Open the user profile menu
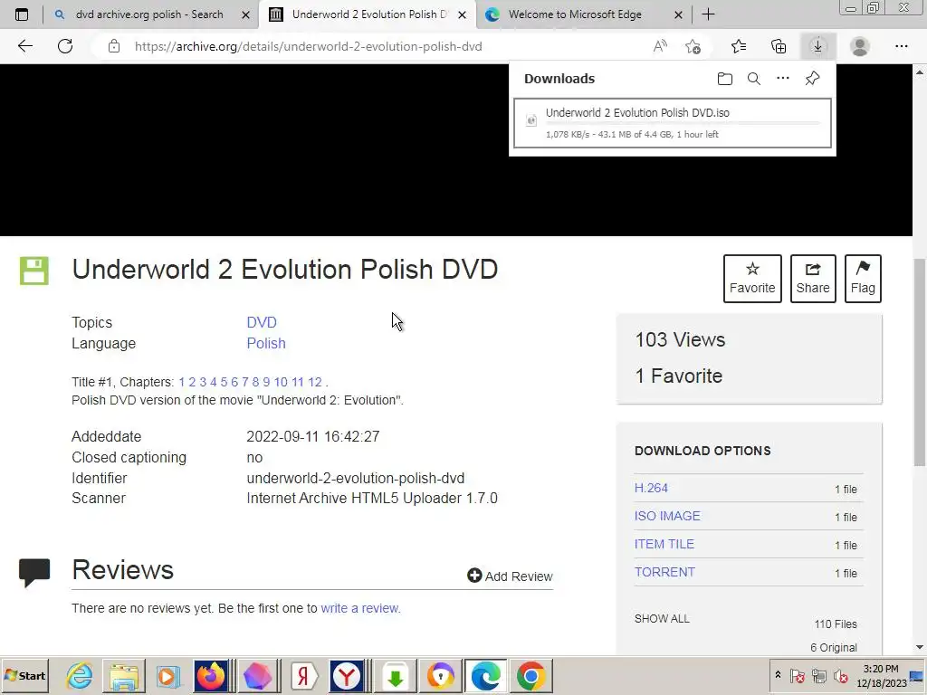 click(860, 46)
